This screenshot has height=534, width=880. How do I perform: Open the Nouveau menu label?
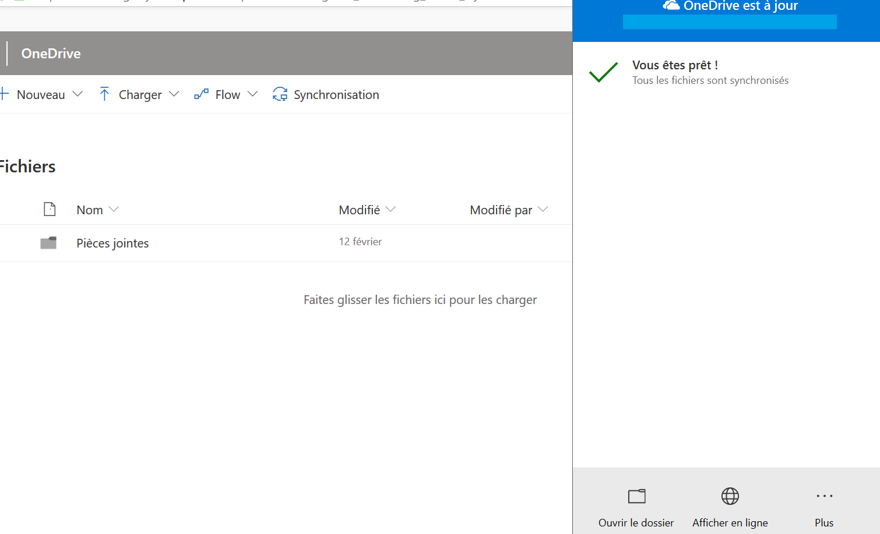(x=41, y=95)
